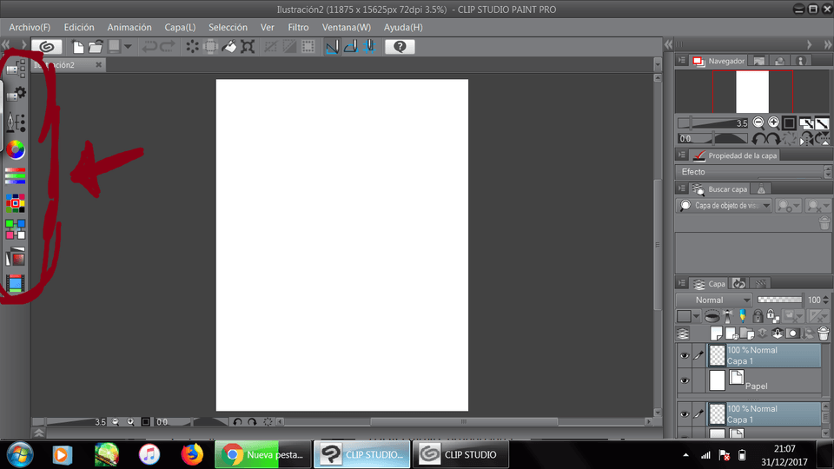
Task: Create a layer mask icon
Action: 792,334
